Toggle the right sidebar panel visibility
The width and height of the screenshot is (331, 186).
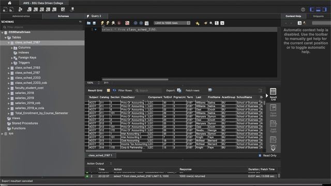click(x=324, y=9)
